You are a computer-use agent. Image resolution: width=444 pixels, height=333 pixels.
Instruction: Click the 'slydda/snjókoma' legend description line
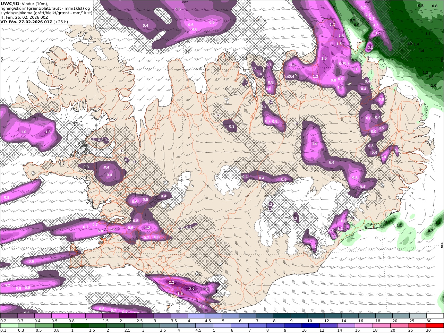[46, 12]
